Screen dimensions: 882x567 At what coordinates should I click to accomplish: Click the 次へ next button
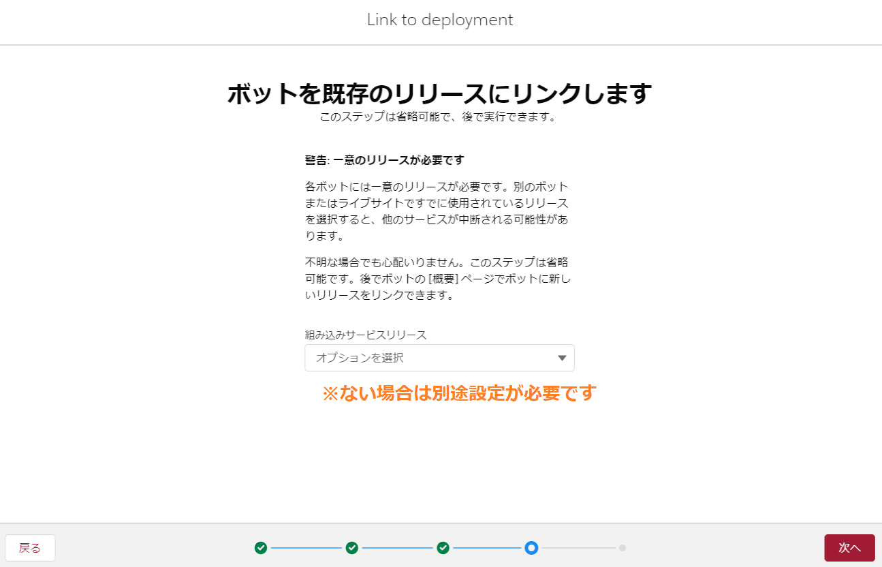849,548
